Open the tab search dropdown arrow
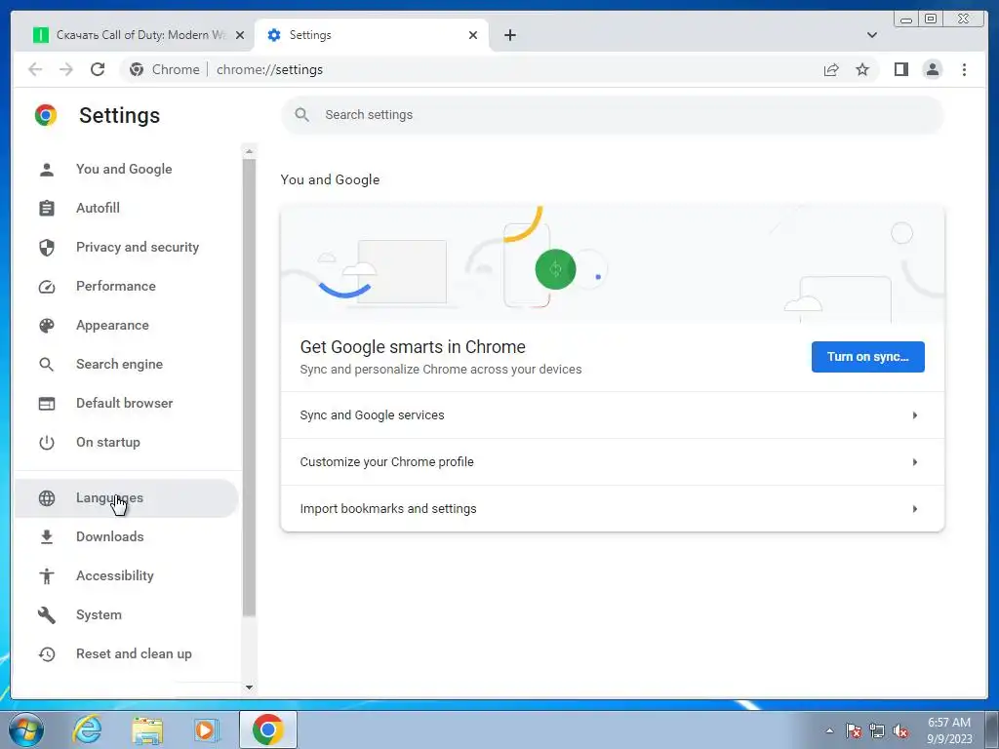This screenshot has width=999, height=749. pos(871,35)
